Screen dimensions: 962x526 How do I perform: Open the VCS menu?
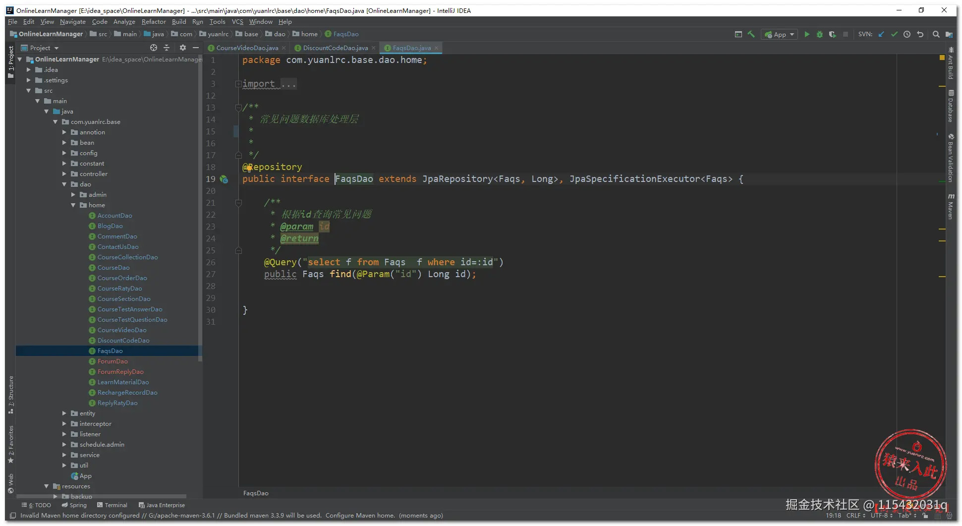pos(237,22)
